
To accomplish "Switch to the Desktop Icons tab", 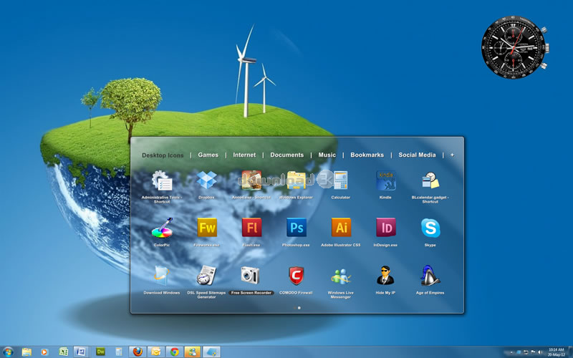I will 163,155.
